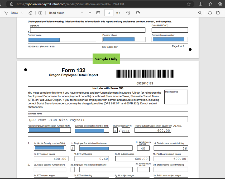Add page to favorites with star icon
Viewport: 225px width, 179px height.
pos(189,4)
